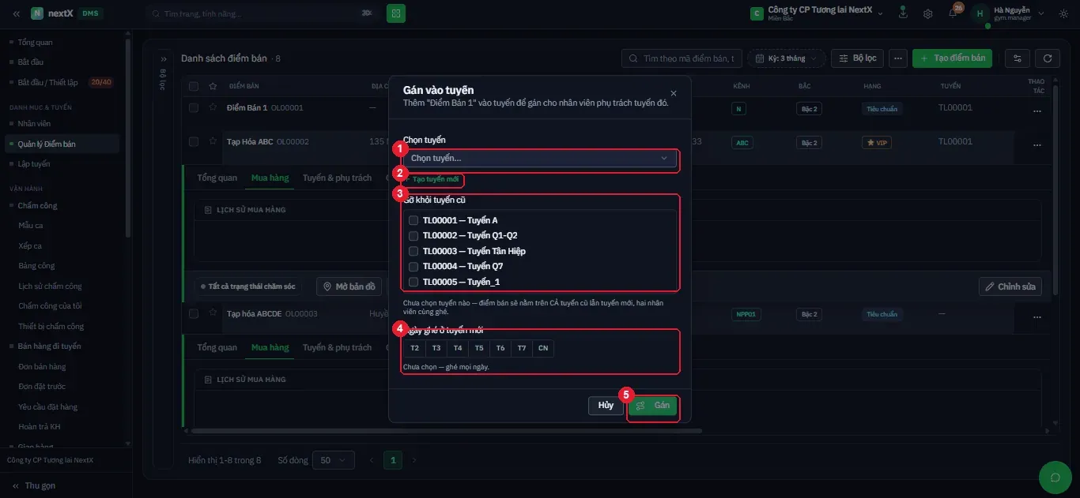Image resolution: width=1080 pixels, height=498 pixels.
Task: Open the download icon in the top bar
Action: coord(903,13)
